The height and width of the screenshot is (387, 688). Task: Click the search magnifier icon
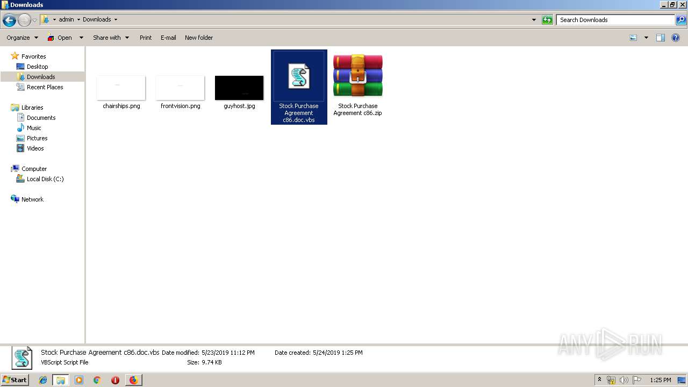coord(681,20)
